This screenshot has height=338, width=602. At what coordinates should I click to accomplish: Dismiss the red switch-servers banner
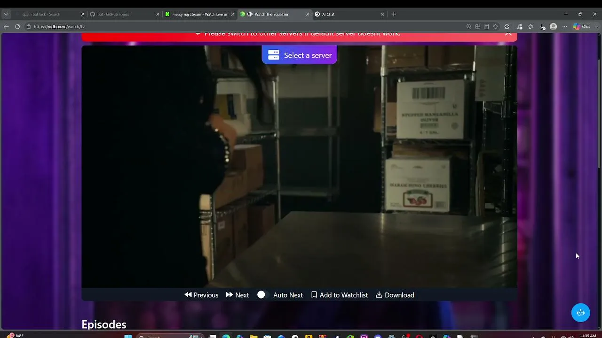[x=508, y=33]
